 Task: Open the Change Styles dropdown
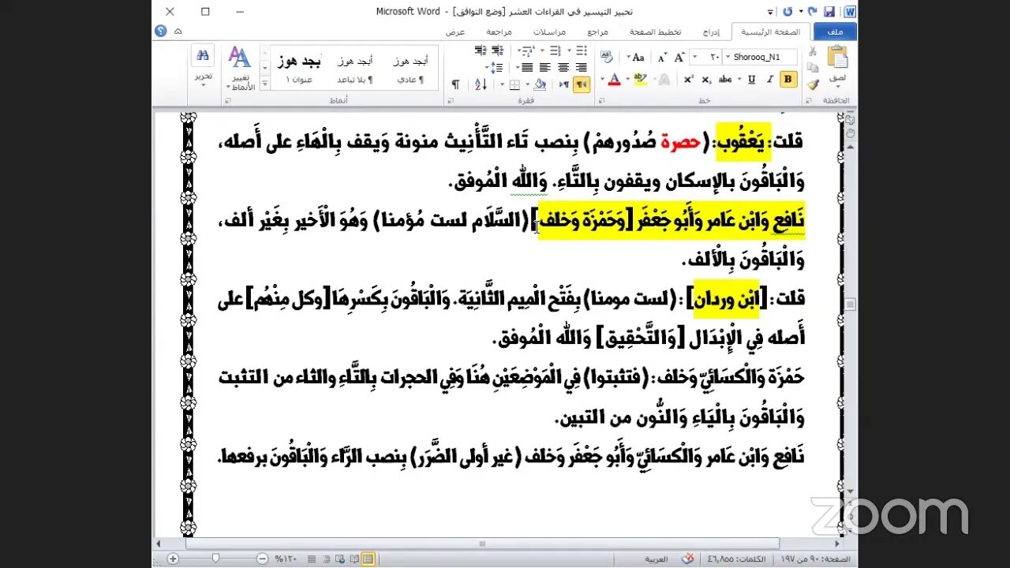pos(239,68)
